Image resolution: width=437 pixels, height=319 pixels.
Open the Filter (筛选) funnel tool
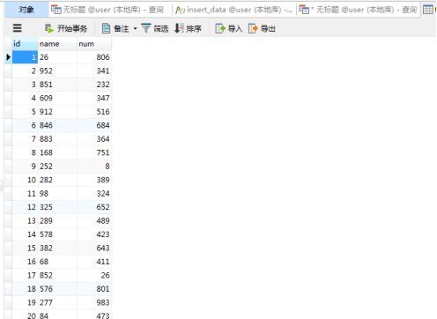pyautogui.click(x=146, y=28)
